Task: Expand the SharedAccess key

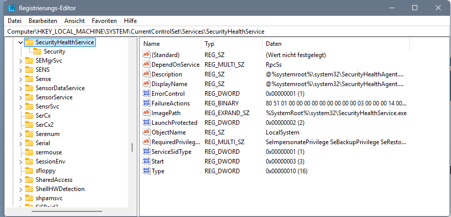Action: 20,180
